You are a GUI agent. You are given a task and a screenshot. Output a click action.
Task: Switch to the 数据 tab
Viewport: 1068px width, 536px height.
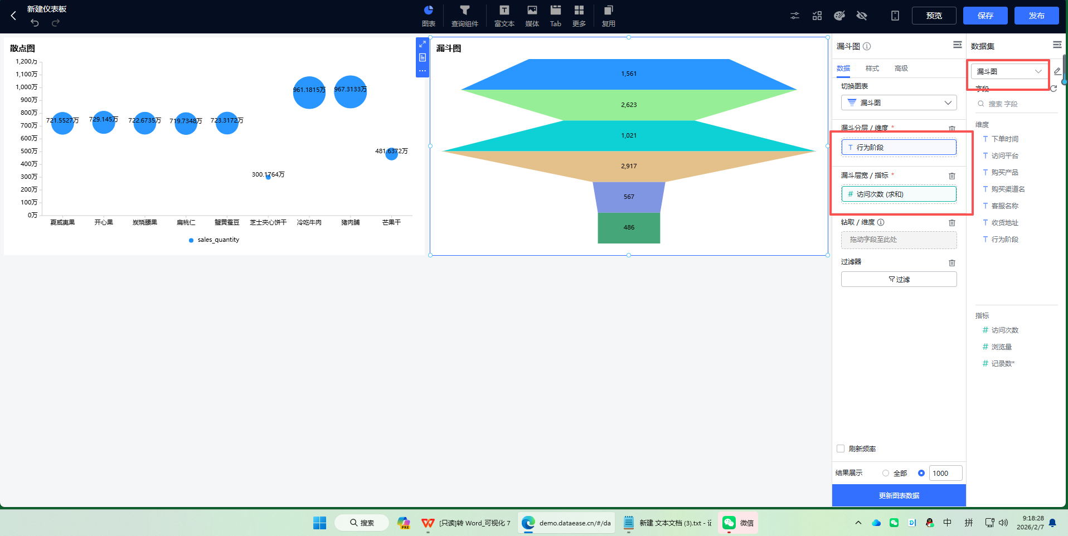[843, 69]
